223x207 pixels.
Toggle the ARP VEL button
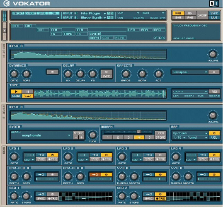click(x=214, y=137)
